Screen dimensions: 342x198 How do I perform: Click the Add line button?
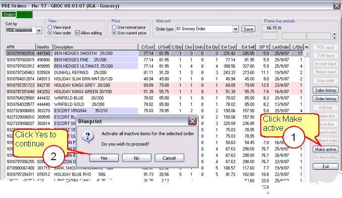point(326,108)
